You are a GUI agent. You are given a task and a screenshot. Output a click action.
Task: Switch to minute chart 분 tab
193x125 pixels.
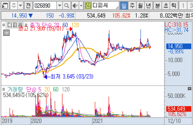click(x=158, y=6)
